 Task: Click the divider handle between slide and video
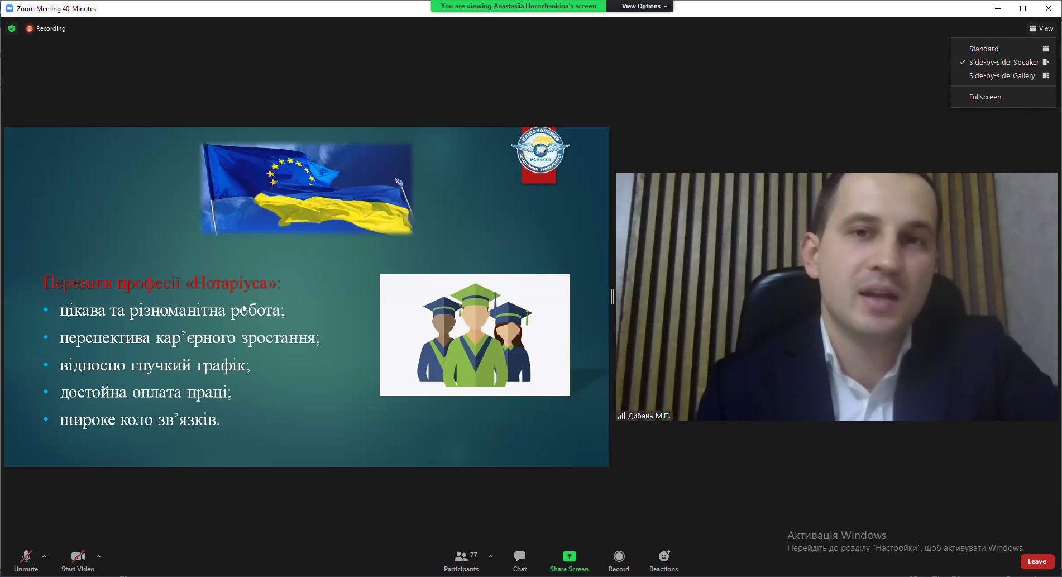pos(613,297)
